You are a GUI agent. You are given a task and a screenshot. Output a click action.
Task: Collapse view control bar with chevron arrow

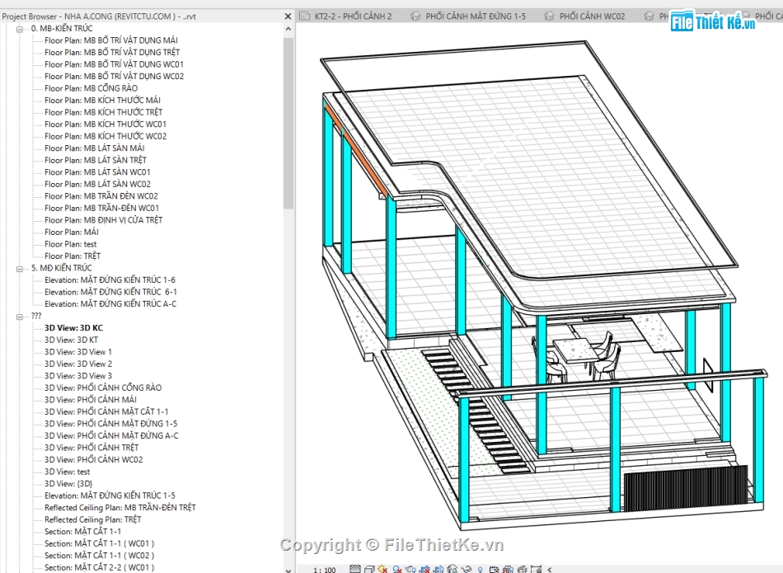[549, 570]
